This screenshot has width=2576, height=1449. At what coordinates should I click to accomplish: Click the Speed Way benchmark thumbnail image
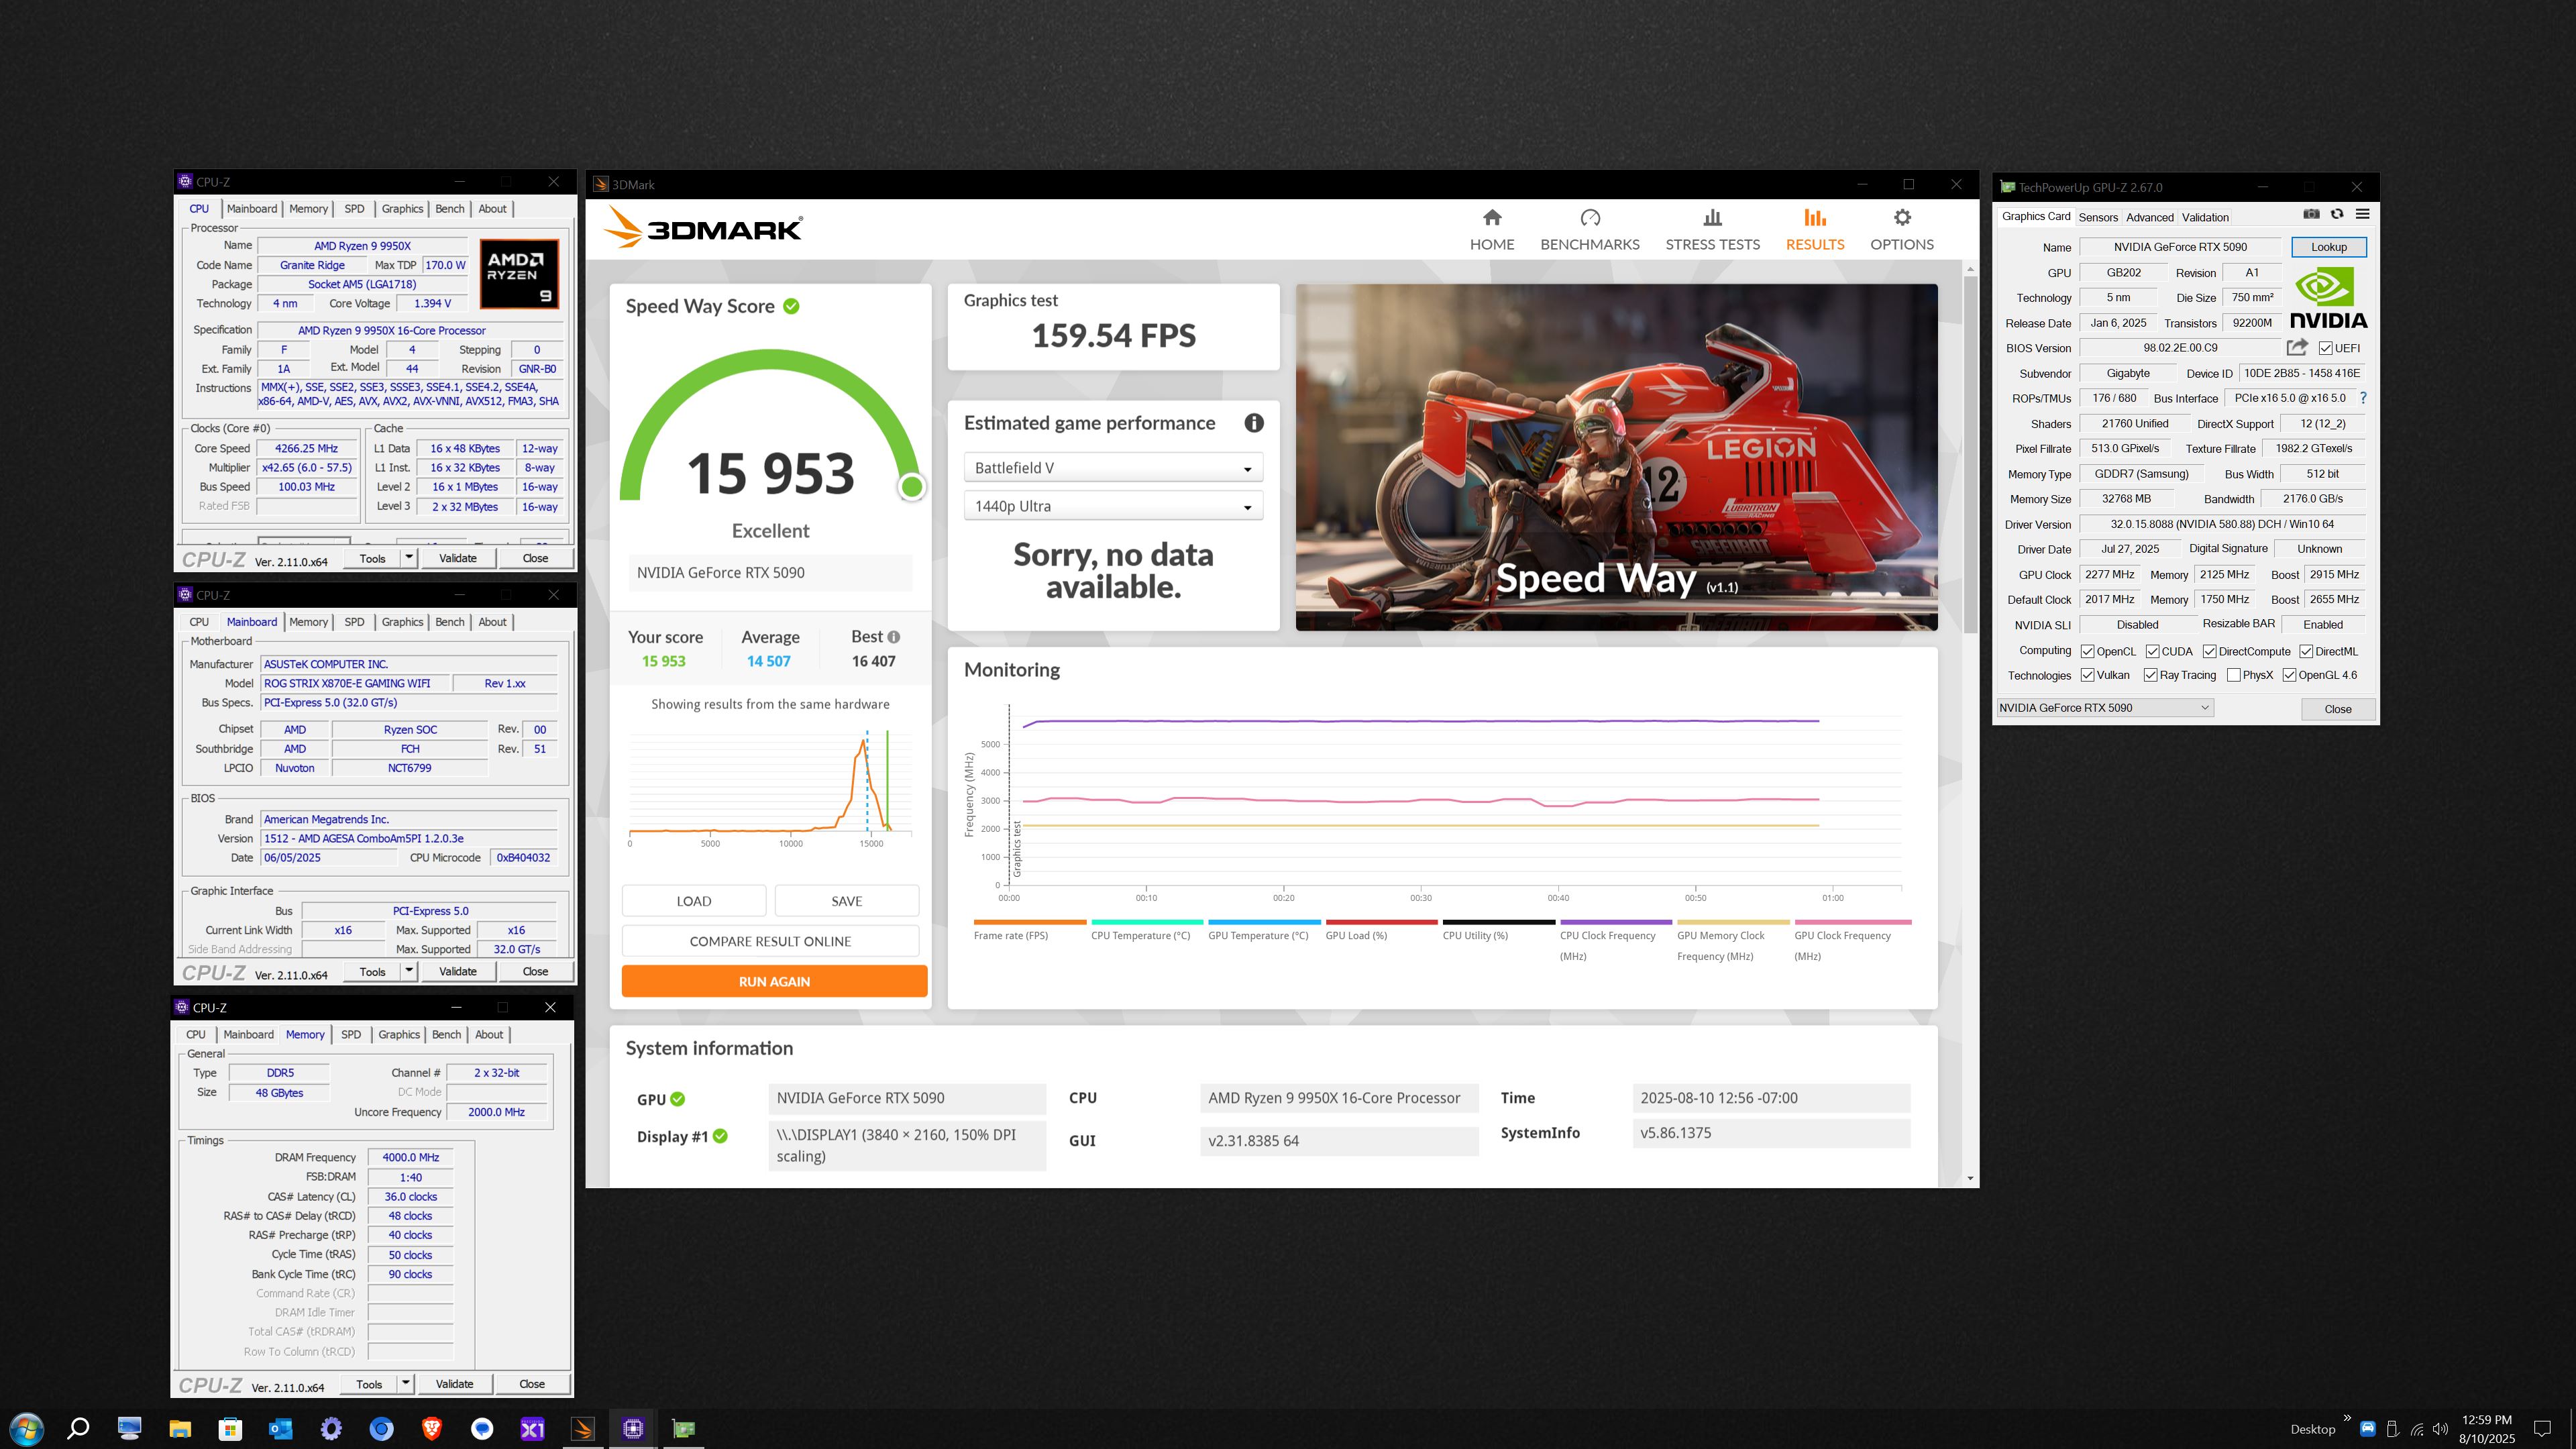[1616, 457]
